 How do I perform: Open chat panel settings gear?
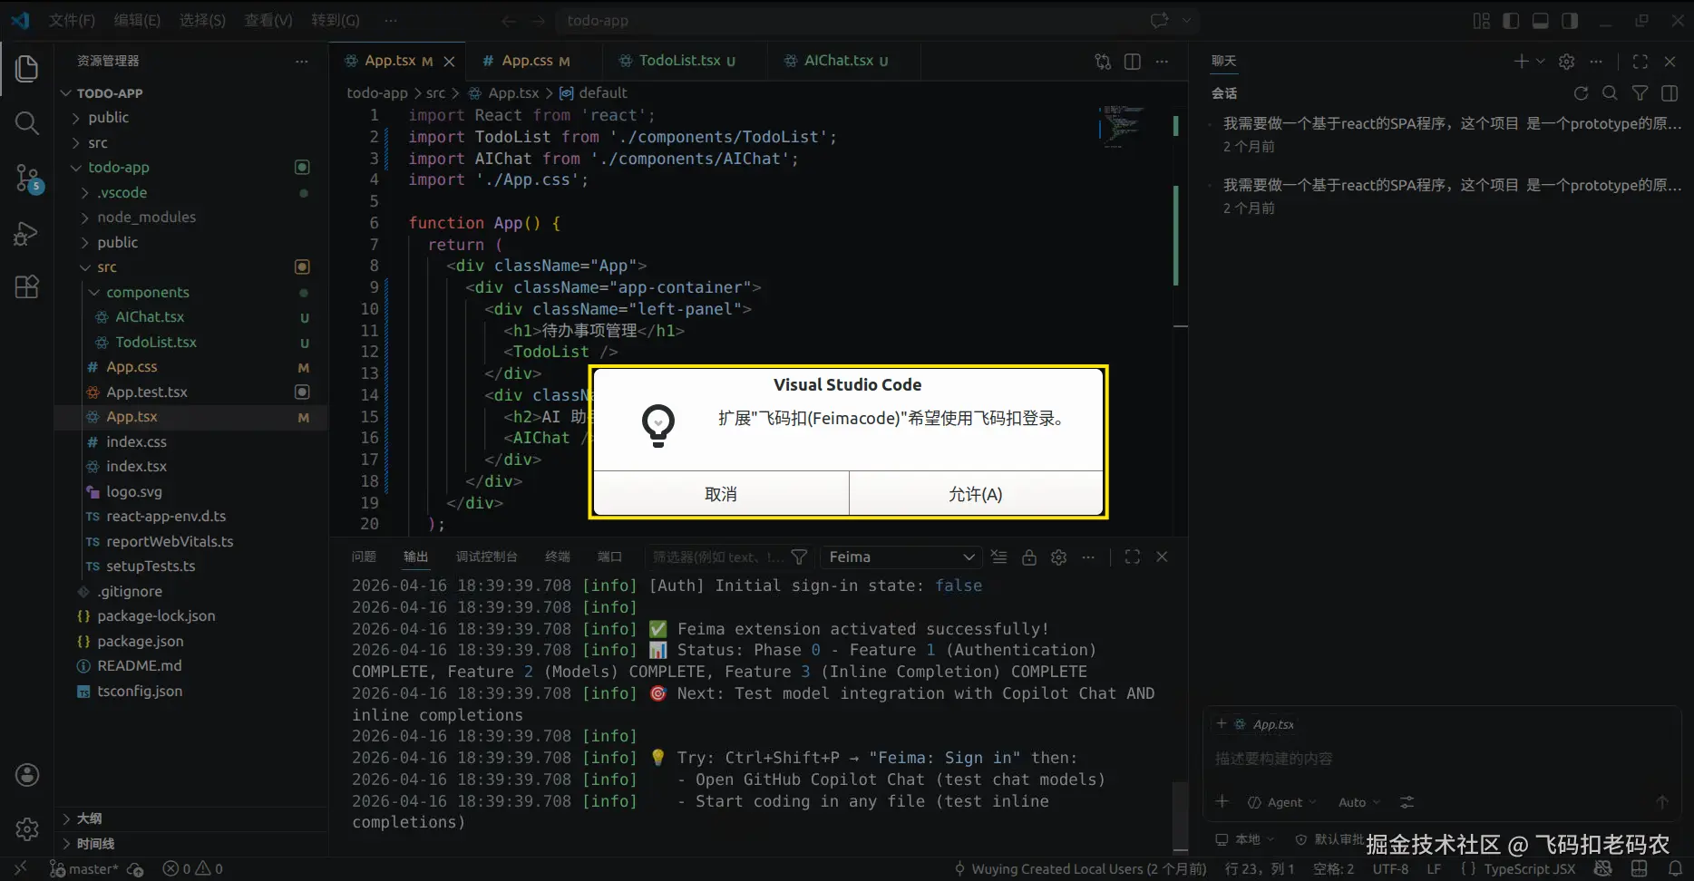pyautogui.click(x=1566, y=62)
